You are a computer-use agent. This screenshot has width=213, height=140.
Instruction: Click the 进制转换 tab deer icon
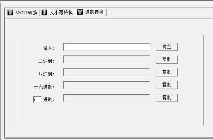pos(80,12)
